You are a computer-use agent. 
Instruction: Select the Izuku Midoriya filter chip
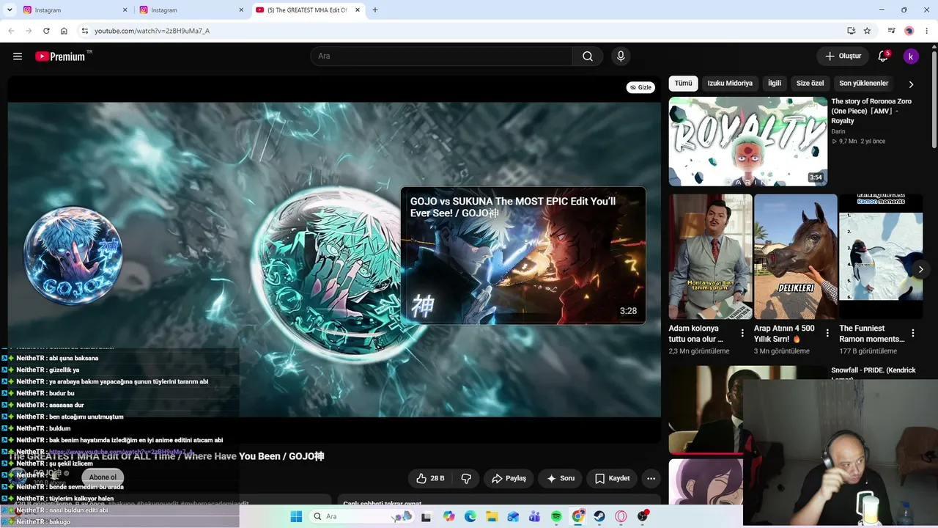pyautogui.click(x=730, y=84)
